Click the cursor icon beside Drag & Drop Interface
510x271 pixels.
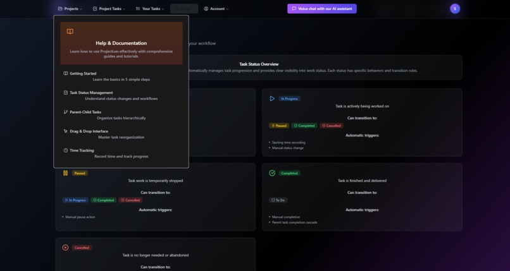tap(66, 131)
